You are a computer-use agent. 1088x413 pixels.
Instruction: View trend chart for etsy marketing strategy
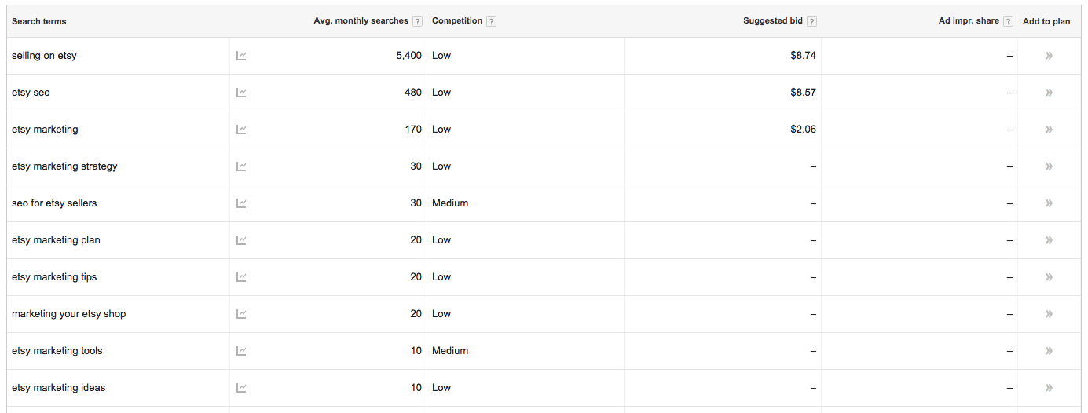[241, 166]
